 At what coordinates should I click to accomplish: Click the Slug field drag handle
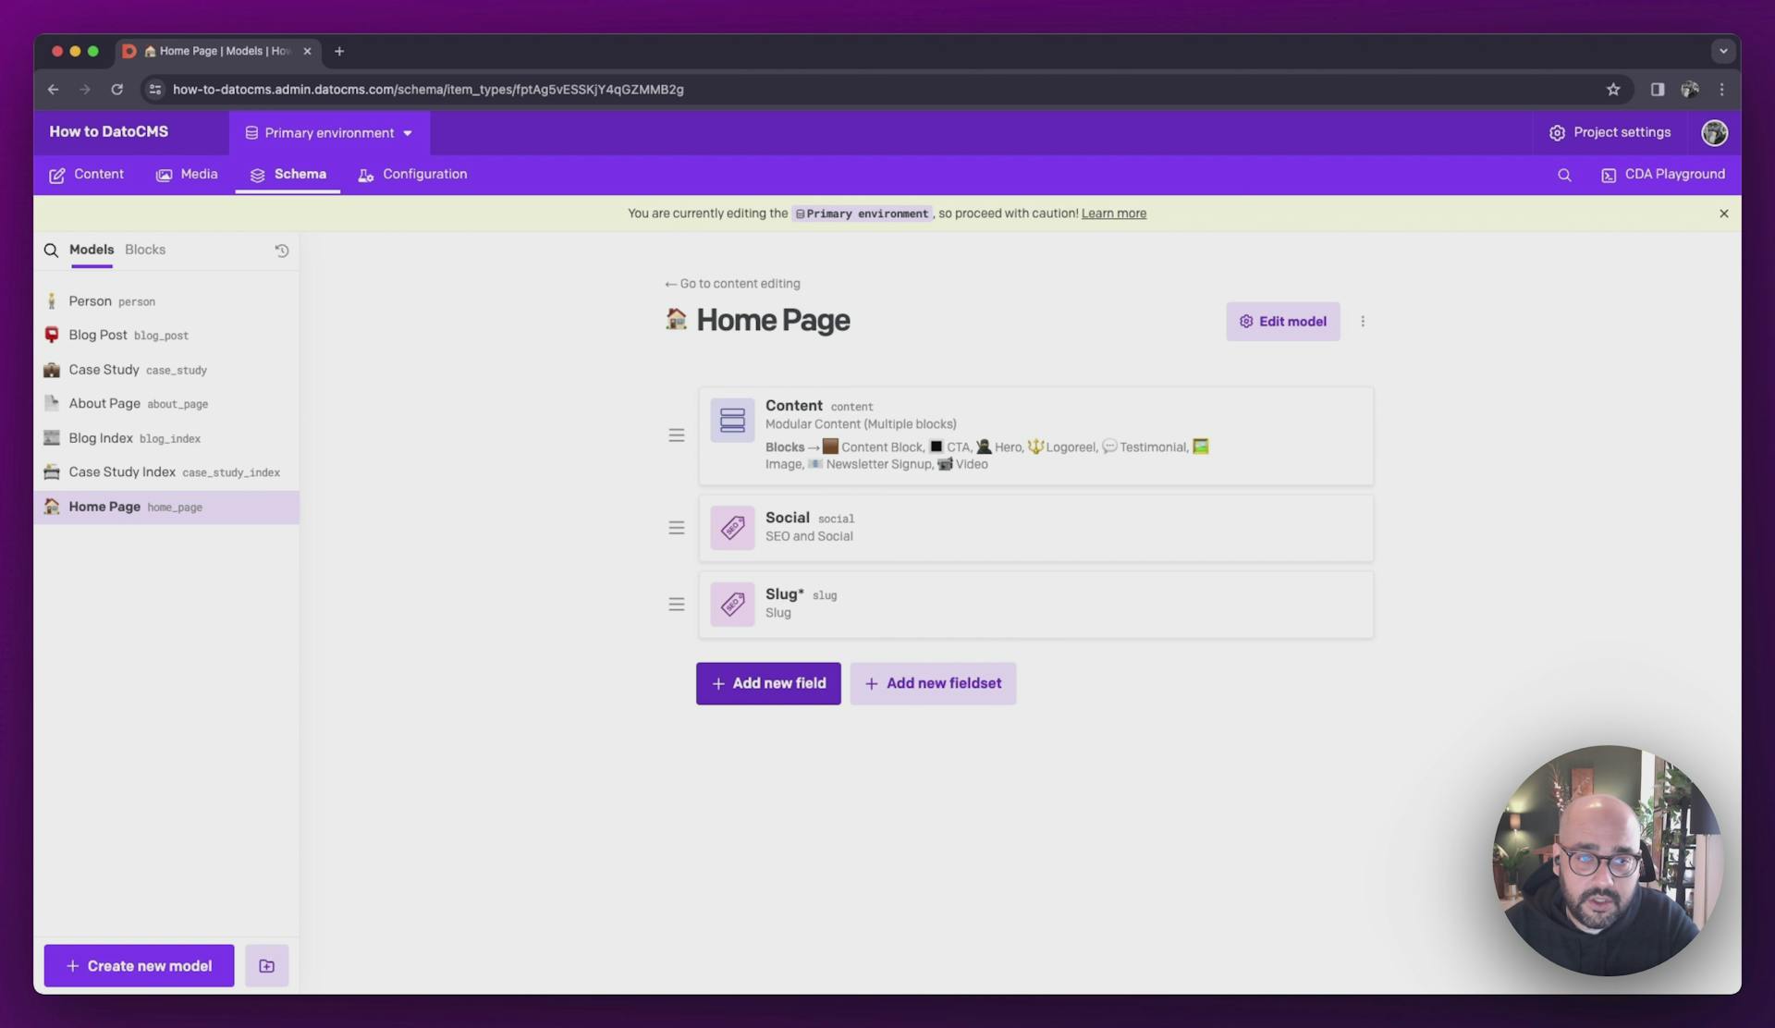[x=677, y=605]
